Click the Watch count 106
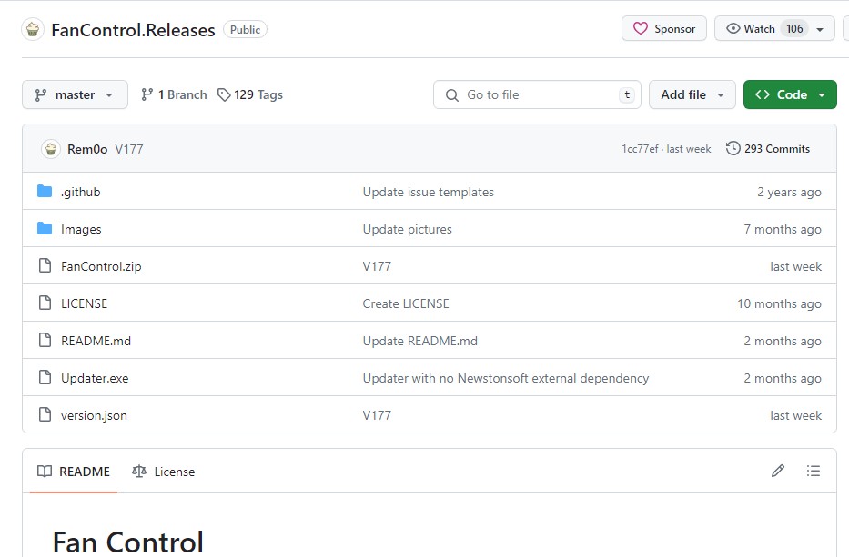The width and height of the screenshot is (849, 557). point(794,29)
